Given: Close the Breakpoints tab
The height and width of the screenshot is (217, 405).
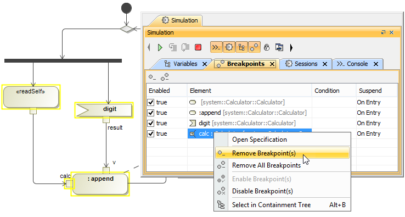Looking at the screenshot, I should [272, 64].
